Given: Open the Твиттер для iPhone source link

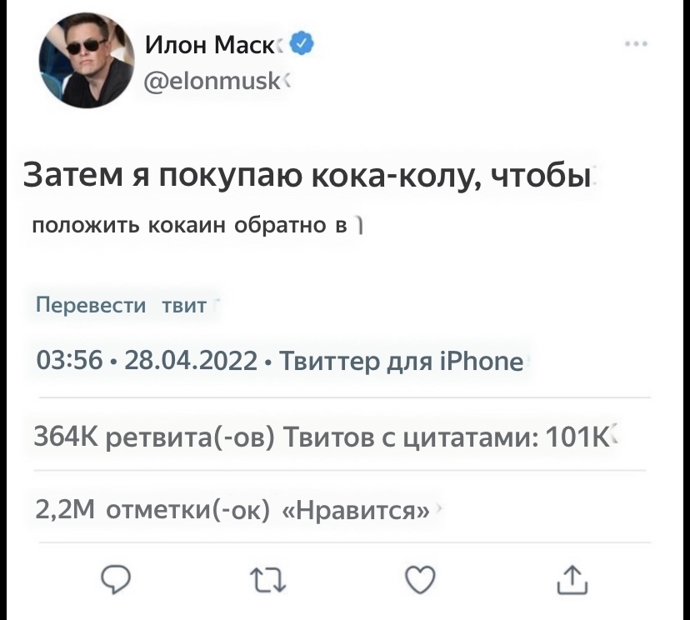Looking at the screenshot, I should pos(400,362).
